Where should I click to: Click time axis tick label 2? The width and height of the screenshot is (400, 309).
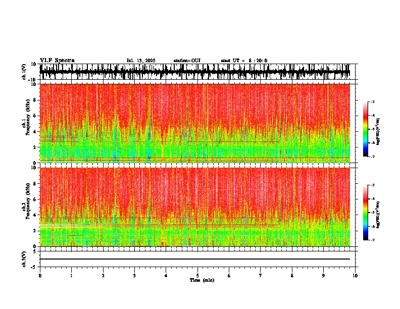tap(103, 276)
